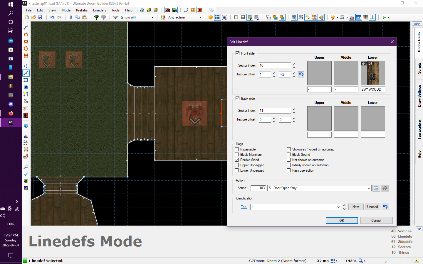Cut selection with the scissors icon
This screenshot has height=264, width=423.
point(71,18)
